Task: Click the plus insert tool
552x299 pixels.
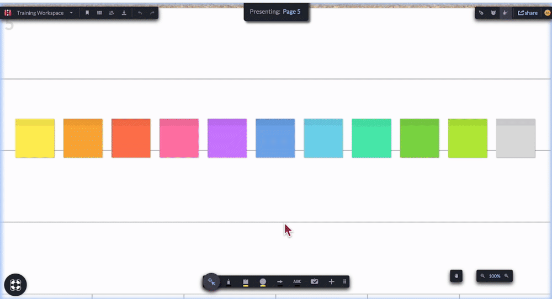Action: coord(331,281)
